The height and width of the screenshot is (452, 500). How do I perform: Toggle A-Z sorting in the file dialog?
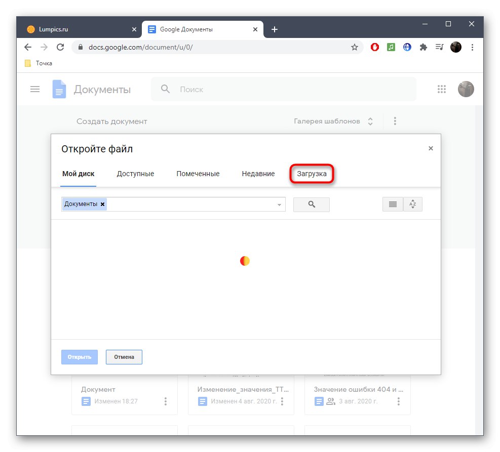413,203
